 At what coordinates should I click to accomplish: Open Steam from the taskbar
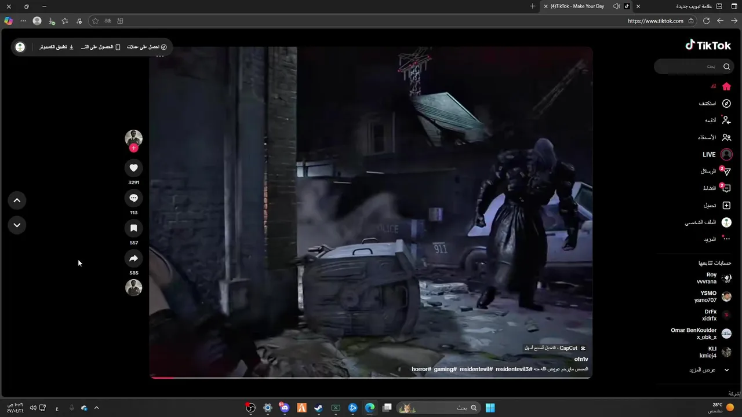click(318, 408)
